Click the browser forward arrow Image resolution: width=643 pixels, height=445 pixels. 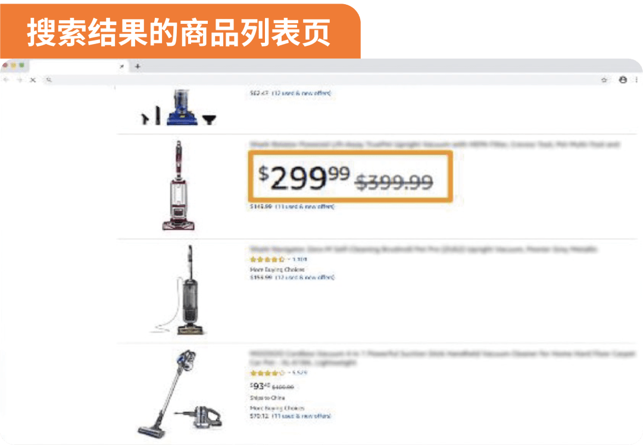point(19,80)
